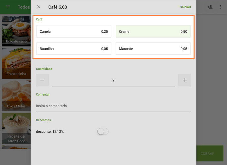Close the Café item dialog

[x=39, y=7]
